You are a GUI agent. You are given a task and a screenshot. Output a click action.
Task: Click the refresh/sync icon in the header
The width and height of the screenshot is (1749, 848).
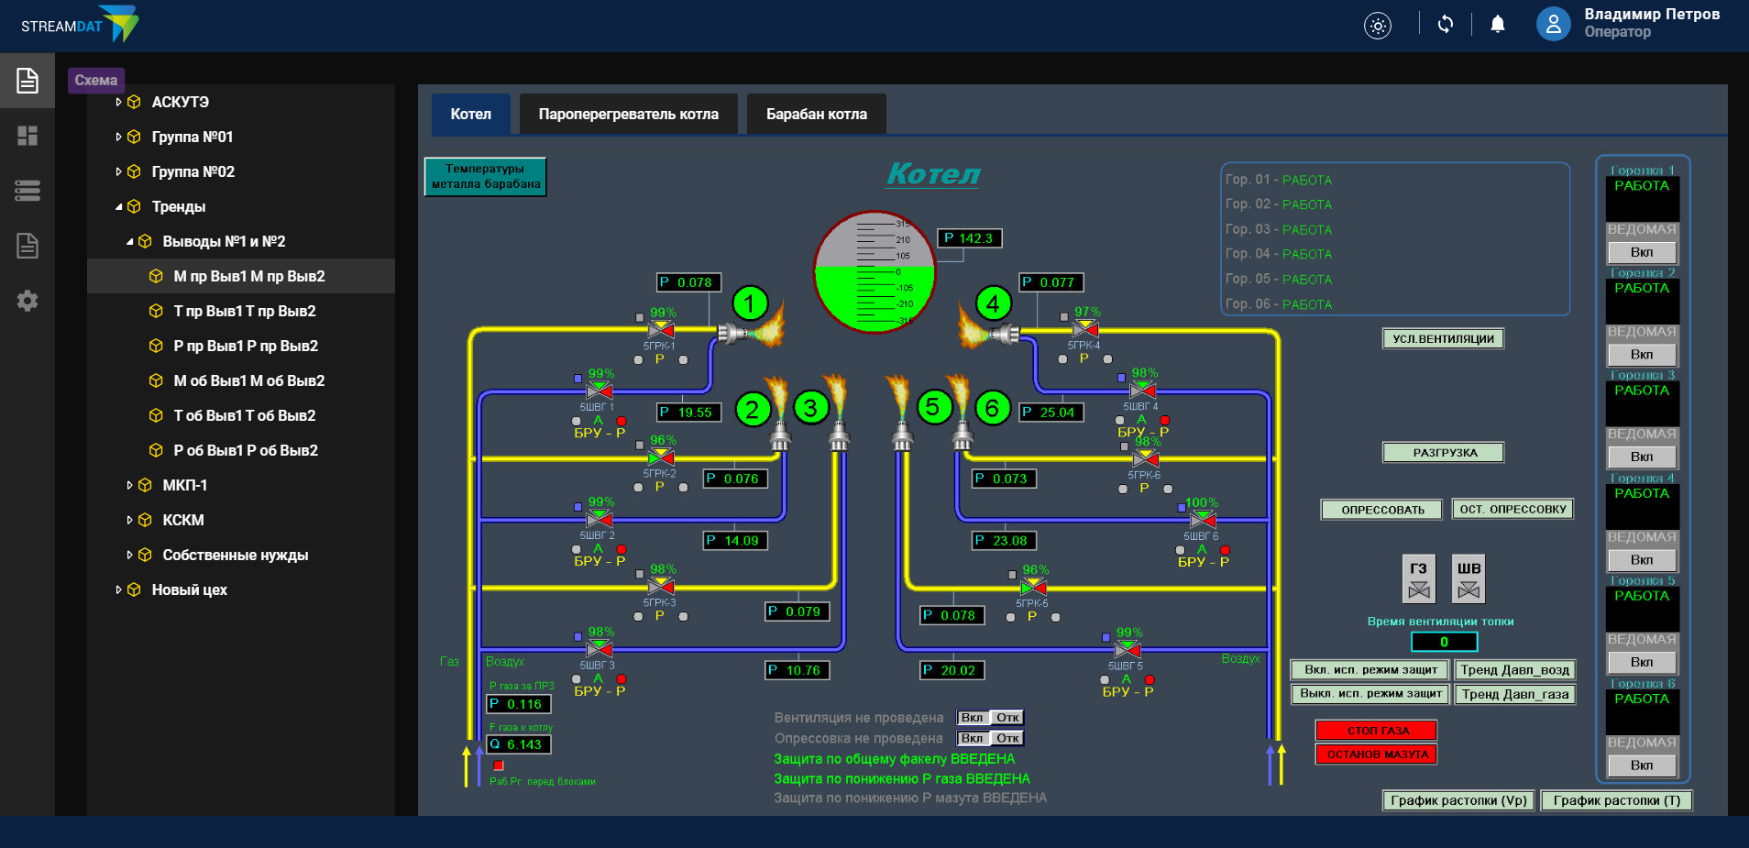tap(1446, 24)
